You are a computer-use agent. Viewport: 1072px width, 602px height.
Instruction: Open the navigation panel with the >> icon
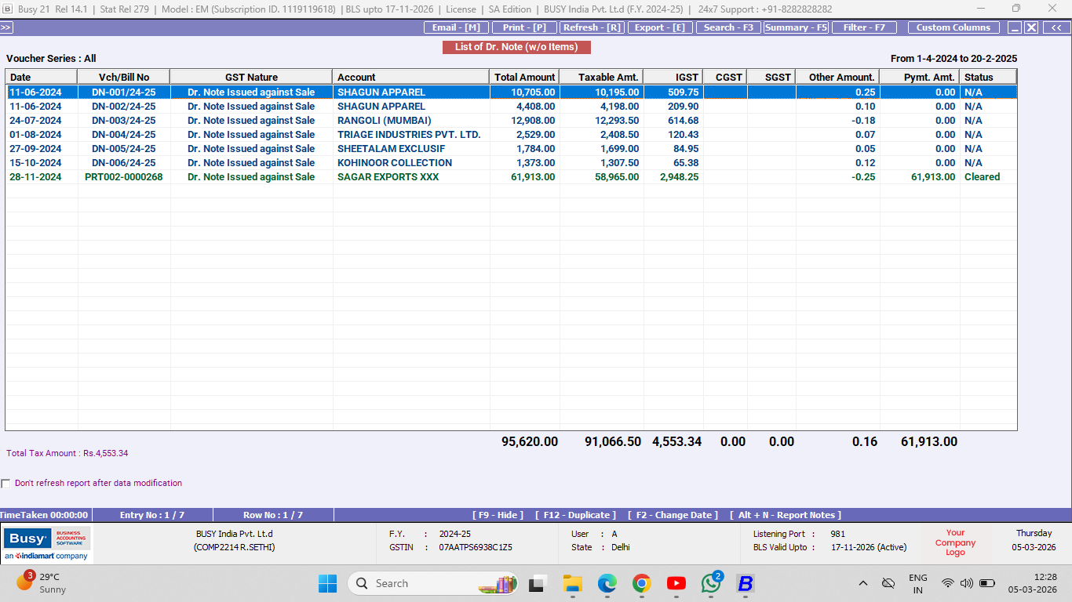point(6,26)
